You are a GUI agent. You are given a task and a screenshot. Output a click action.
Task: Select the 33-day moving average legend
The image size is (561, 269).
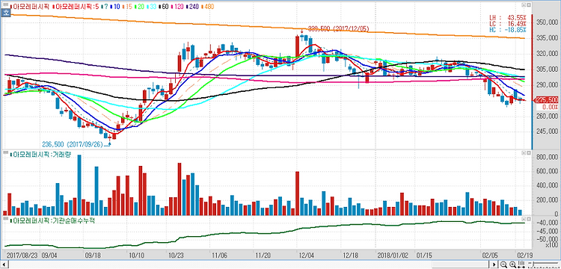point(152,7)
